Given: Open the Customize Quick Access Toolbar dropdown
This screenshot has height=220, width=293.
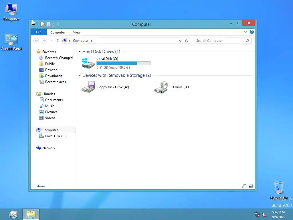Looking at the screenshot, I should coord(54,25).
